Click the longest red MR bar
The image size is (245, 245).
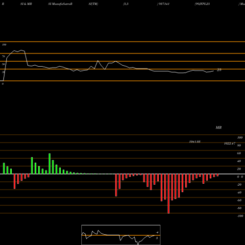169,194
